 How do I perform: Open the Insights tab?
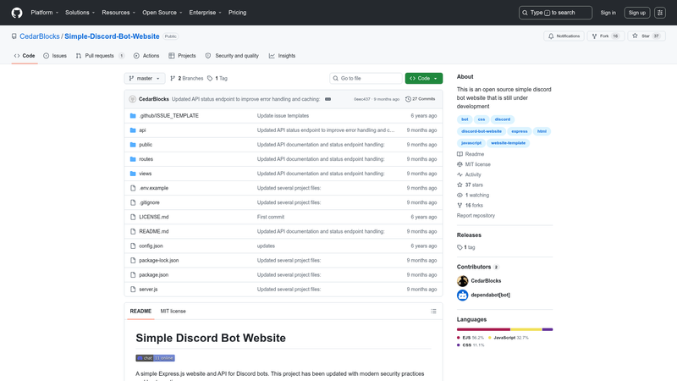pos(283,56)
